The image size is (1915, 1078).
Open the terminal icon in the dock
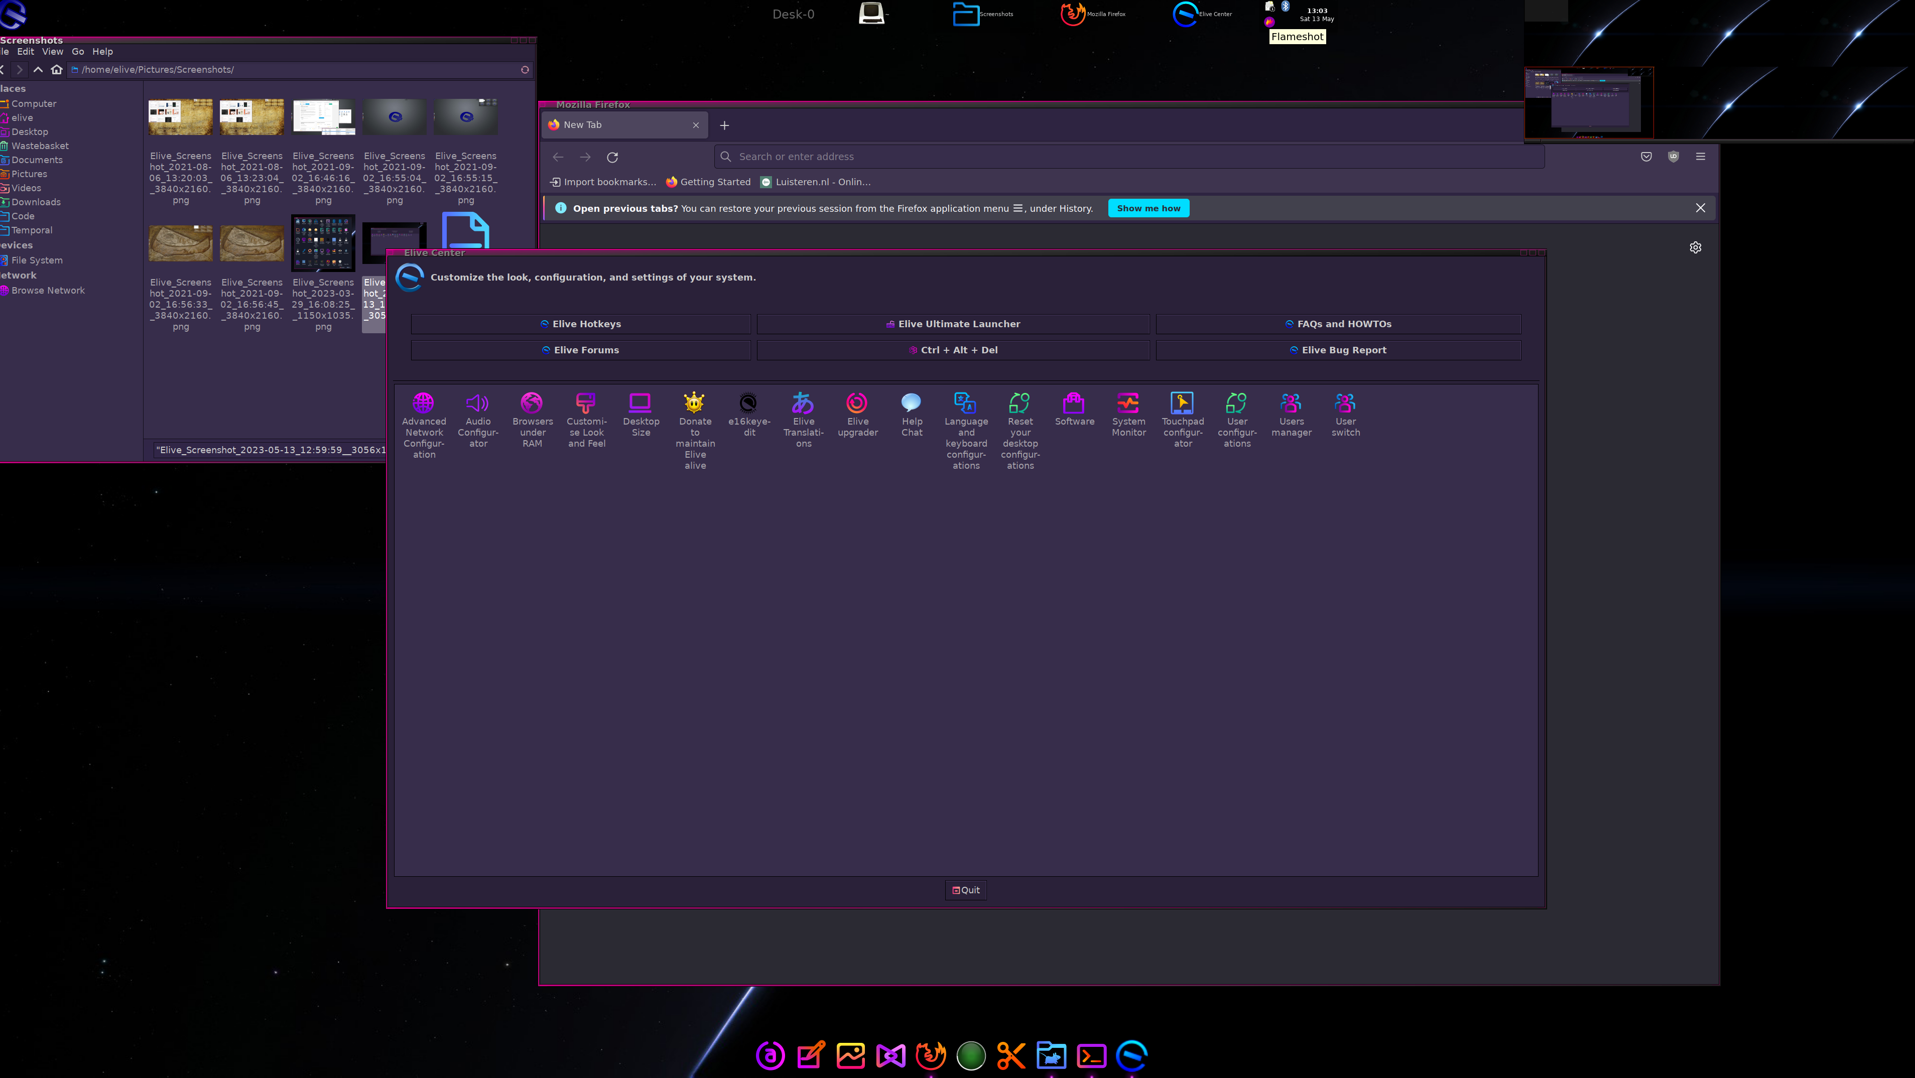point(1091,1055)
